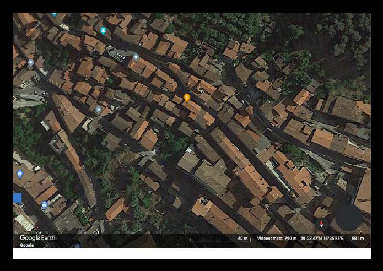Open the upper blue shopping bag pin
This screenshot has height=271, width=383.
pyautogui.click(x=20, y=174)
